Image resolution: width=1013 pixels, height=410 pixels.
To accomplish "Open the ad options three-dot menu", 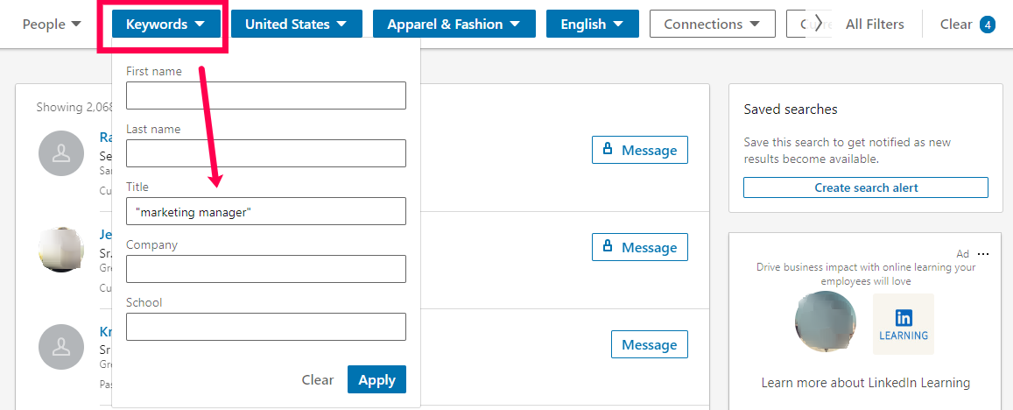I will [x=983, y=254].
